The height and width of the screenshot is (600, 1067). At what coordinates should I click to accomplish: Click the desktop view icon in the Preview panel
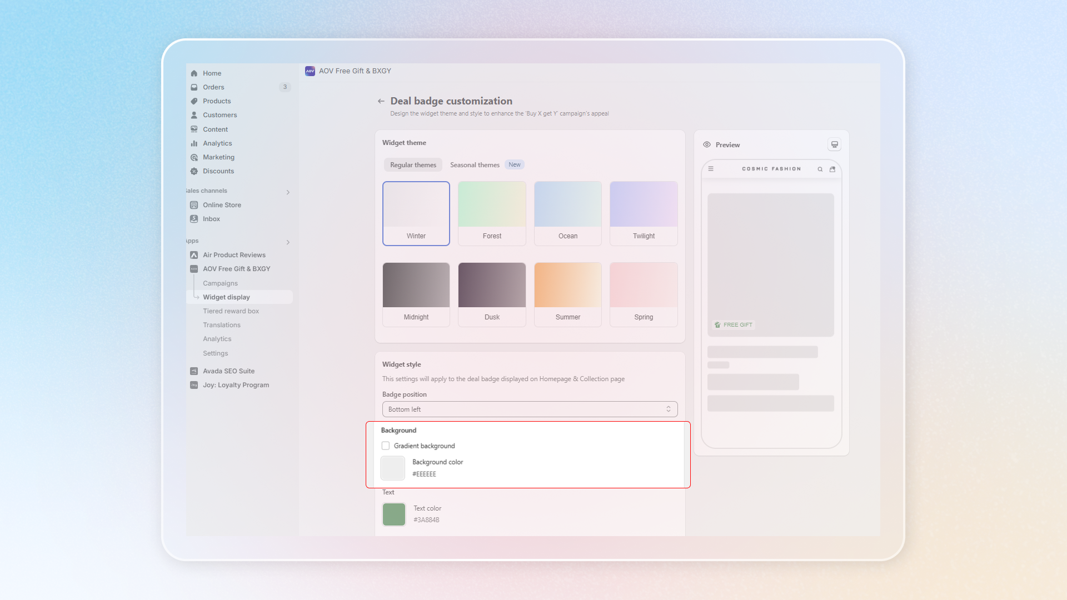[834, 144]
